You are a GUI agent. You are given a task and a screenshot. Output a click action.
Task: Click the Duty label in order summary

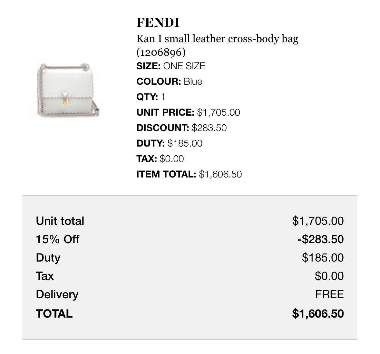48,258
